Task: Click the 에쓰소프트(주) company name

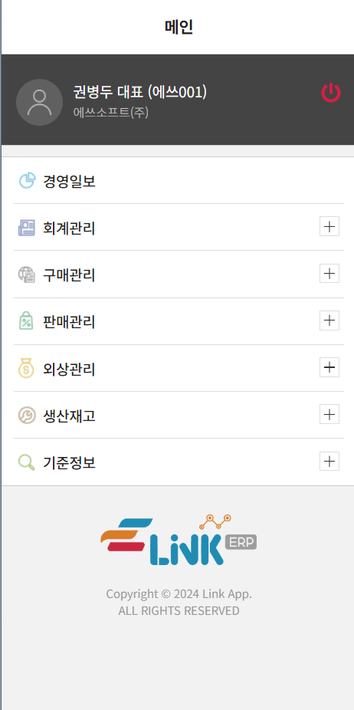Action: pos(111,112)
